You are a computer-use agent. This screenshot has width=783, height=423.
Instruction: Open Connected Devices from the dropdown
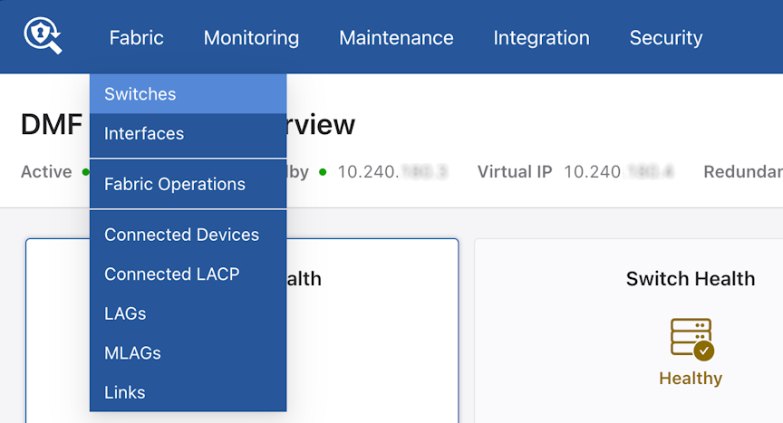pos(188,235)
